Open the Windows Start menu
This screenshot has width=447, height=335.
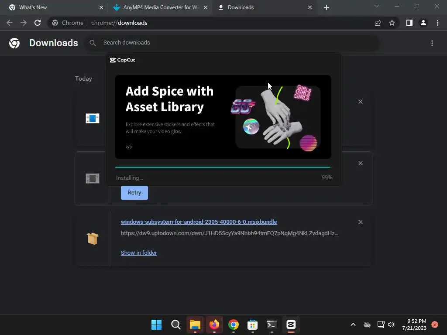[x=156, y=325]
